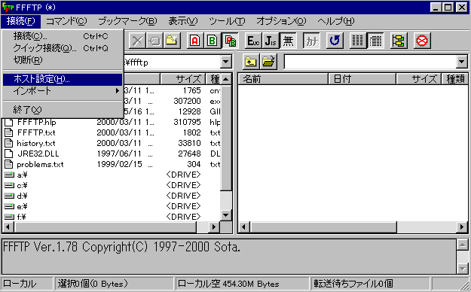Go up one folder in remote pane
This screenshot has width=471, height=292.
point(250,62)
